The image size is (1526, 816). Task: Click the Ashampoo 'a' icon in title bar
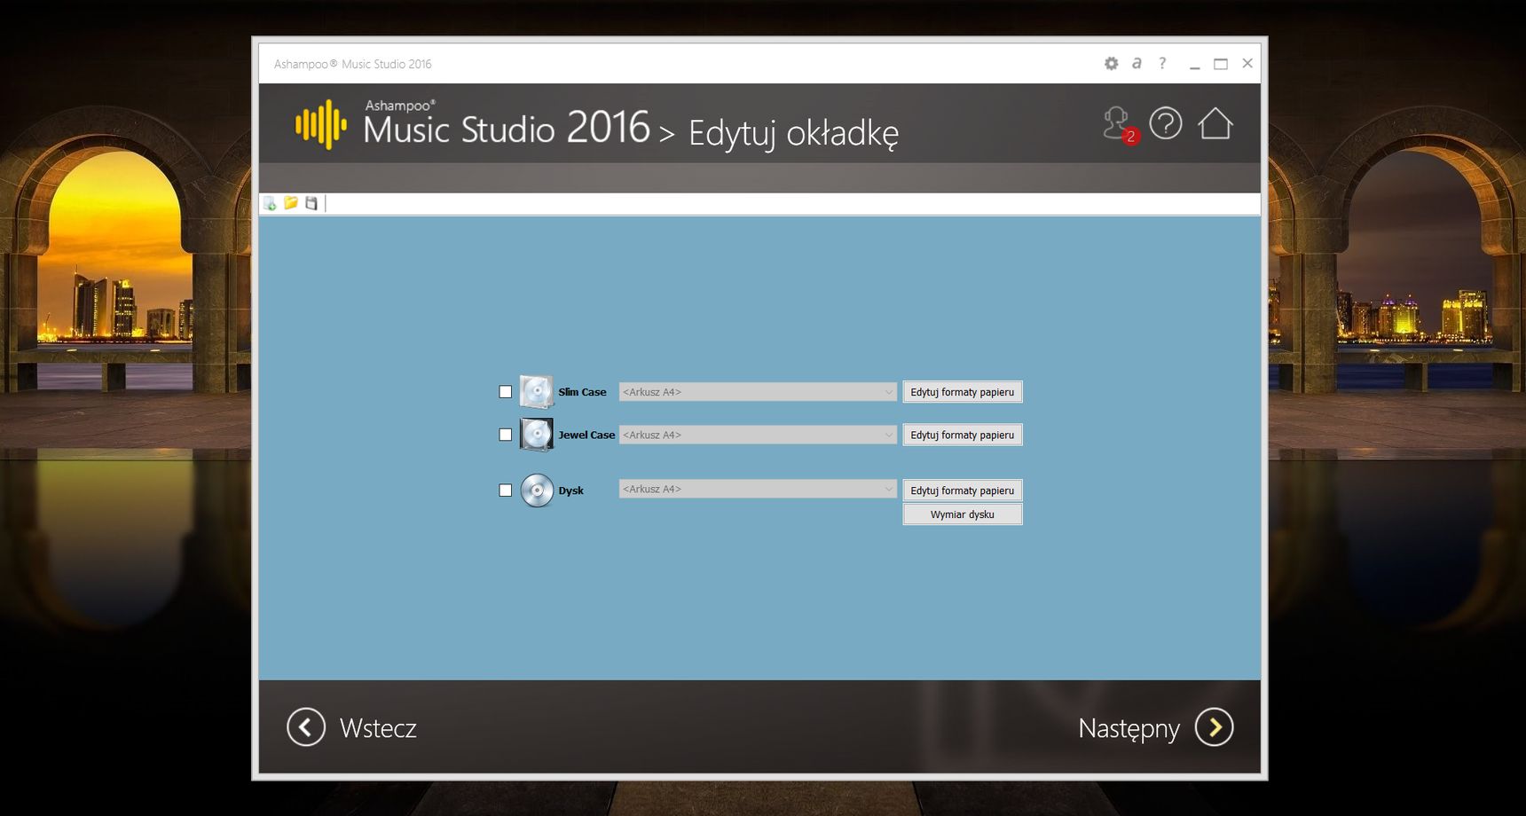[x=1137, y=63]
